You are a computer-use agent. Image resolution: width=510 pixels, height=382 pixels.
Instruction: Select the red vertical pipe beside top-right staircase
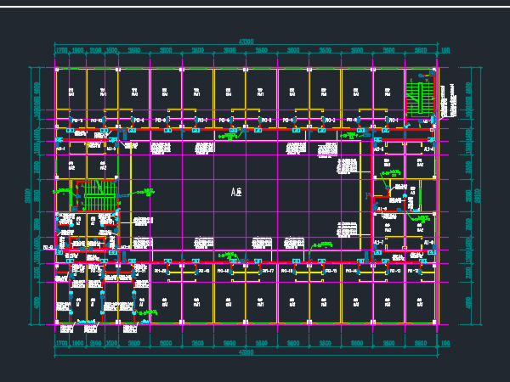click(438, 102)
